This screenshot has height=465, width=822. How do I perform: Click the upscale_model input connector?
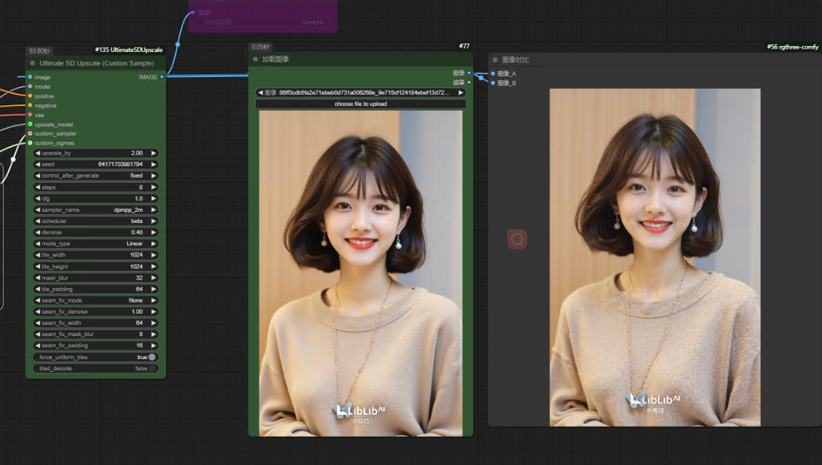30,124
